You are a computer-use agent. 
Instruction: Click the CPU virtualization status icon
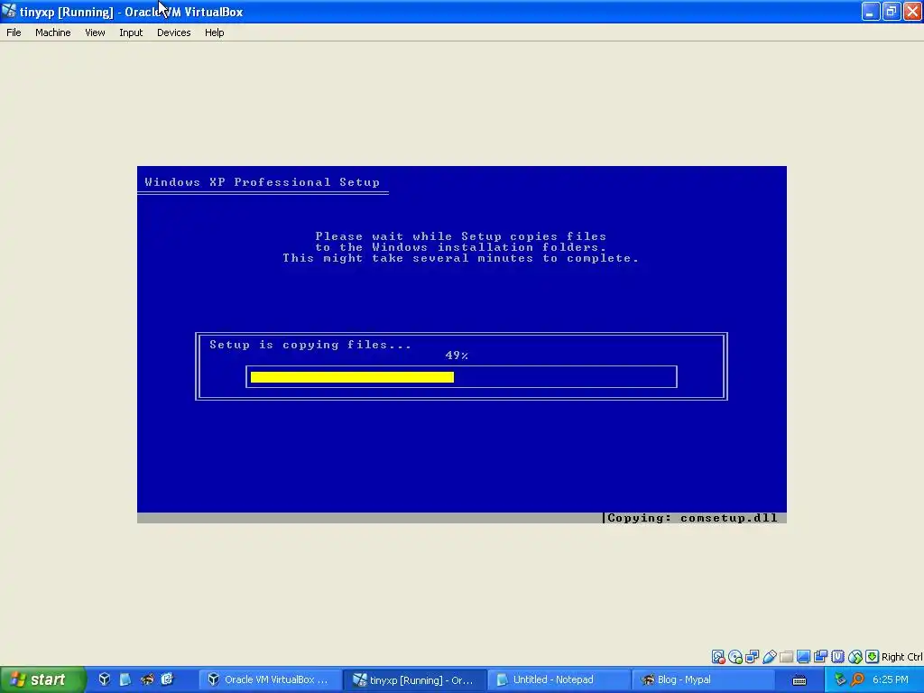coord(838,657)
